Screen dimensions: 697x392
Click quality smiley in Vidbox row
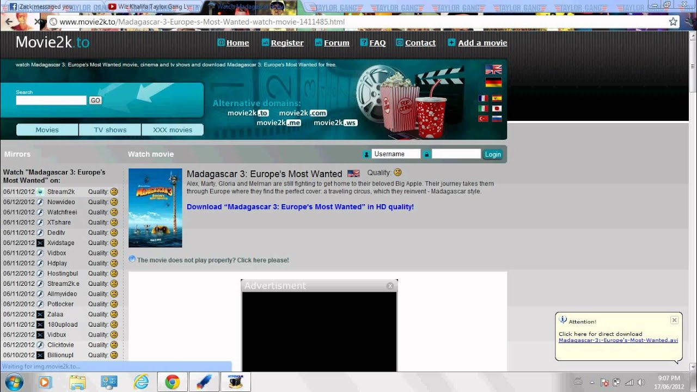click(x=114, y=253)
